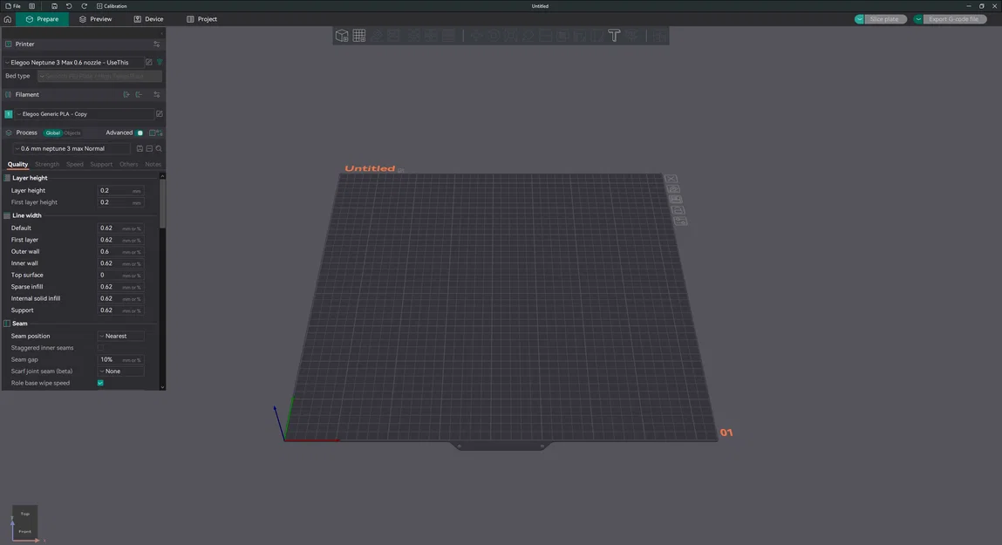Add a new object to the build plate
This screenshot has height=545, width=1002.
click(x=341, y=36)
